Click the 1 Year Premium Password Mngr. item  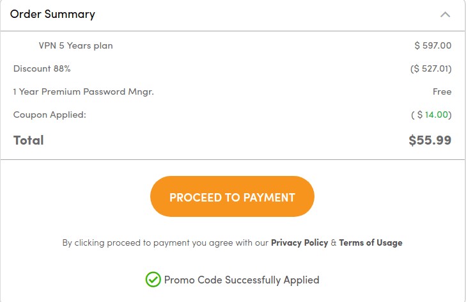click(83, 91)
